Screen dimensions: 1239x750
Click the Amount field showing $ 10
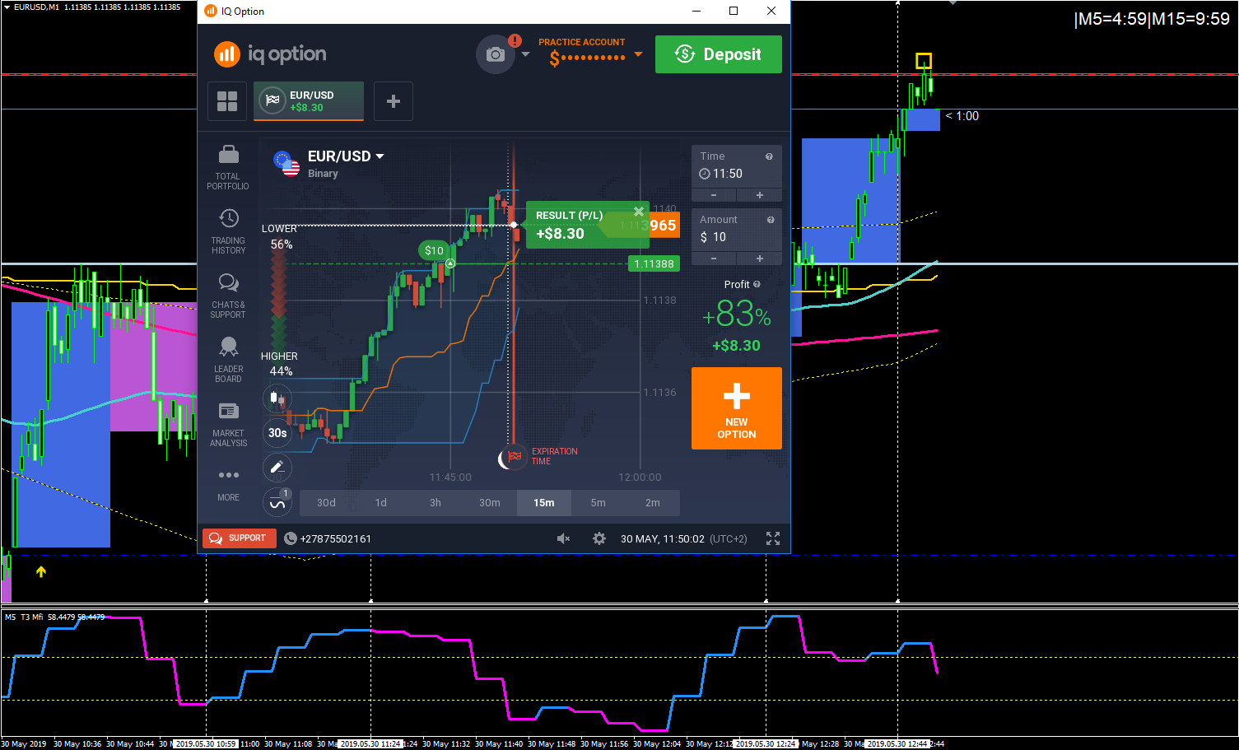coord(737,231)
